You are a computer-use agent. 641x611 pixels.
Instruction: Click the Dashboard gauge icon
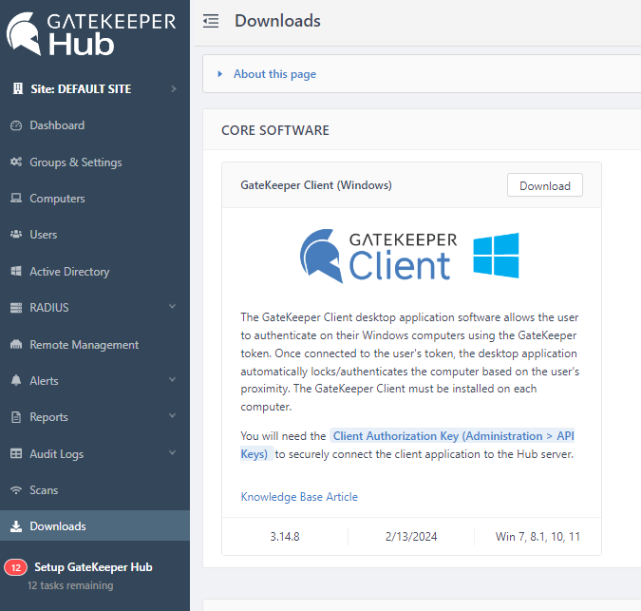click(x=16, y=125)
